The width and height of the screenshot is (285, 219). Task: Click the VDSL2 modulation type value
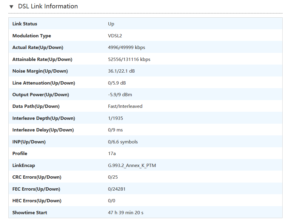click(115, 36)
